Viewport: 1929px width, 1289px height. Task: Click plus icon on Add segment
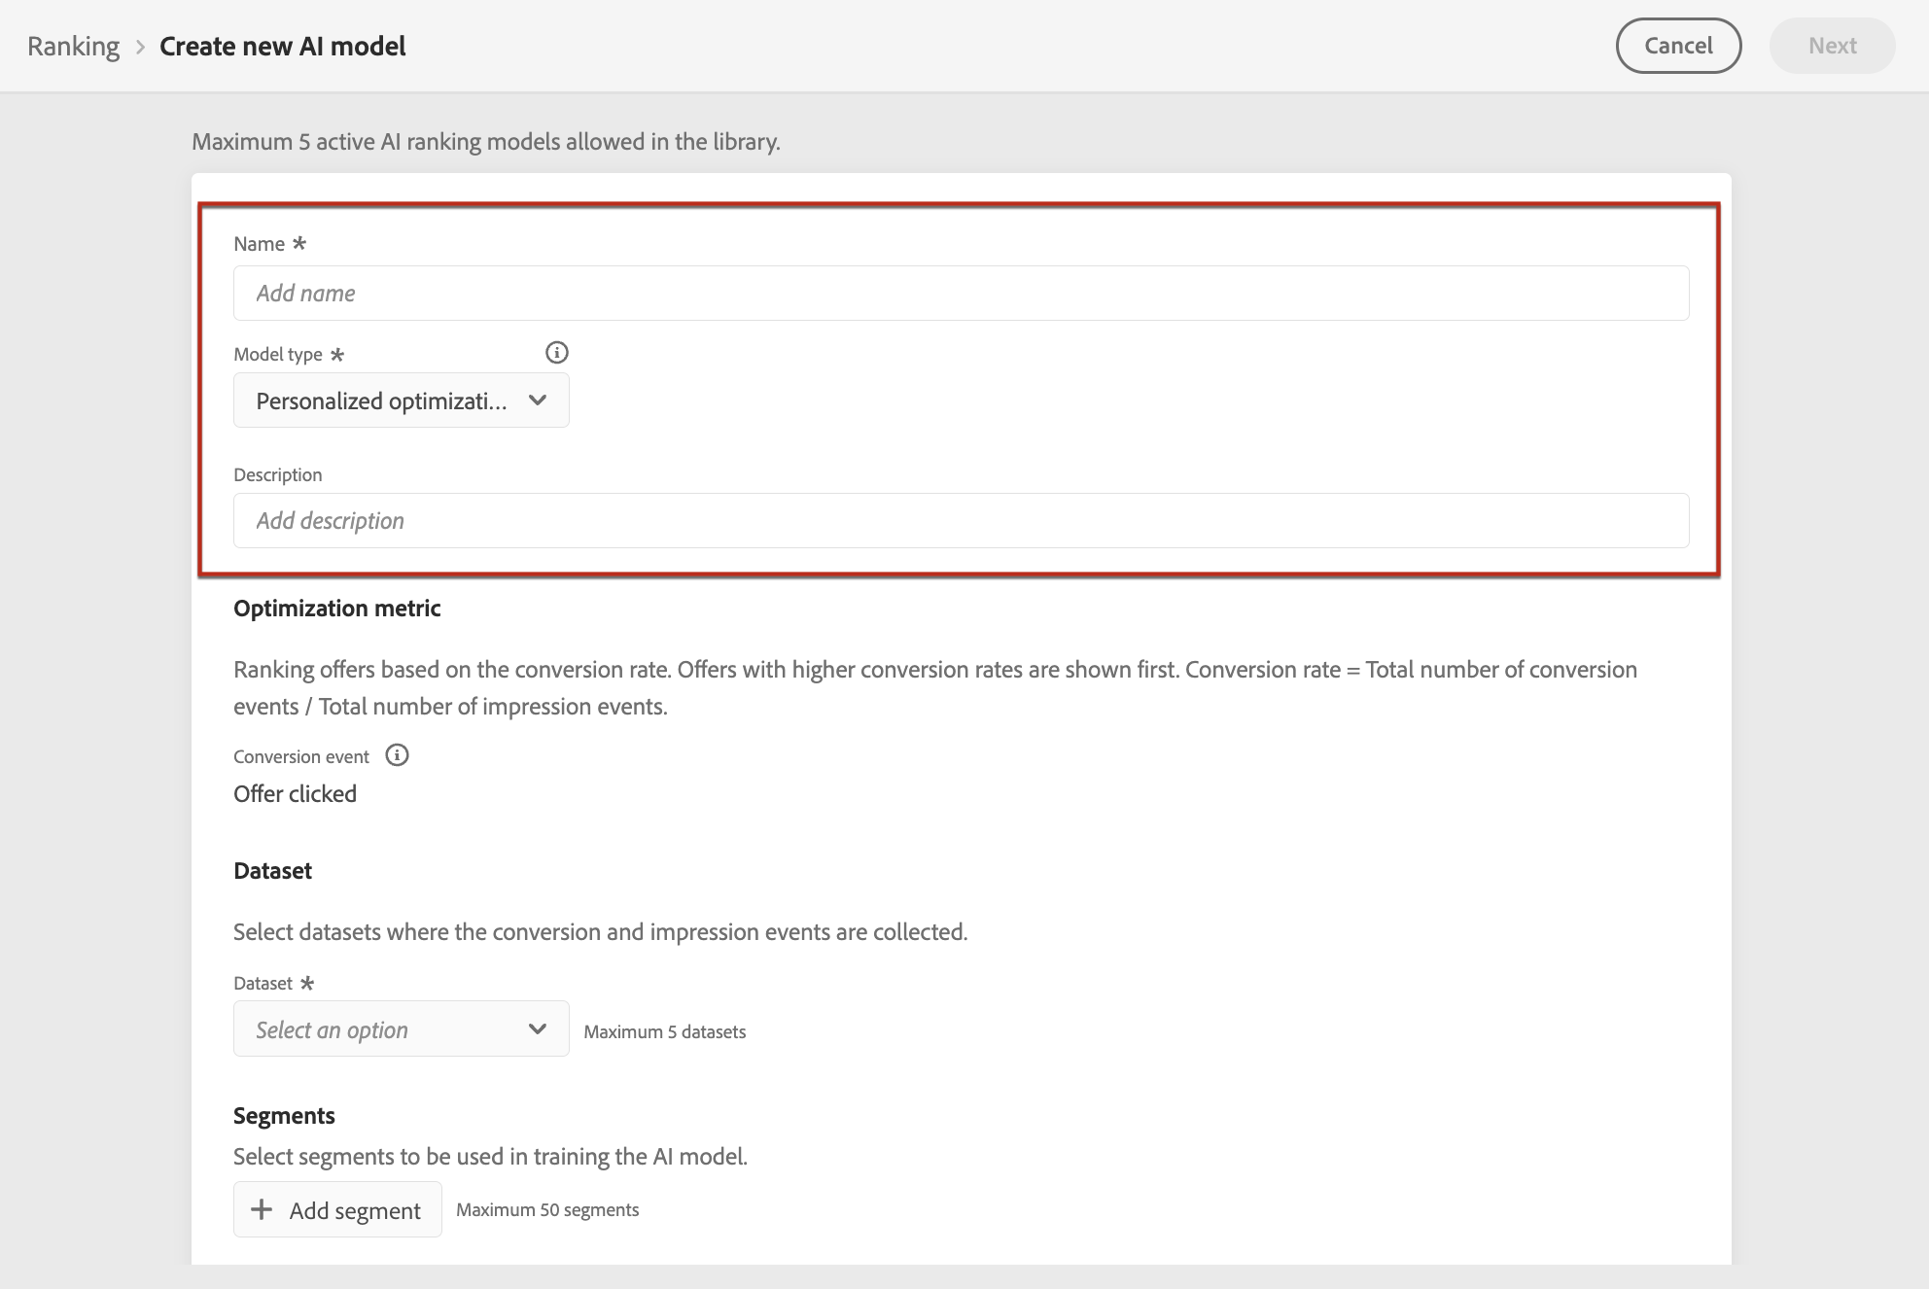[x=262, y=1209]
